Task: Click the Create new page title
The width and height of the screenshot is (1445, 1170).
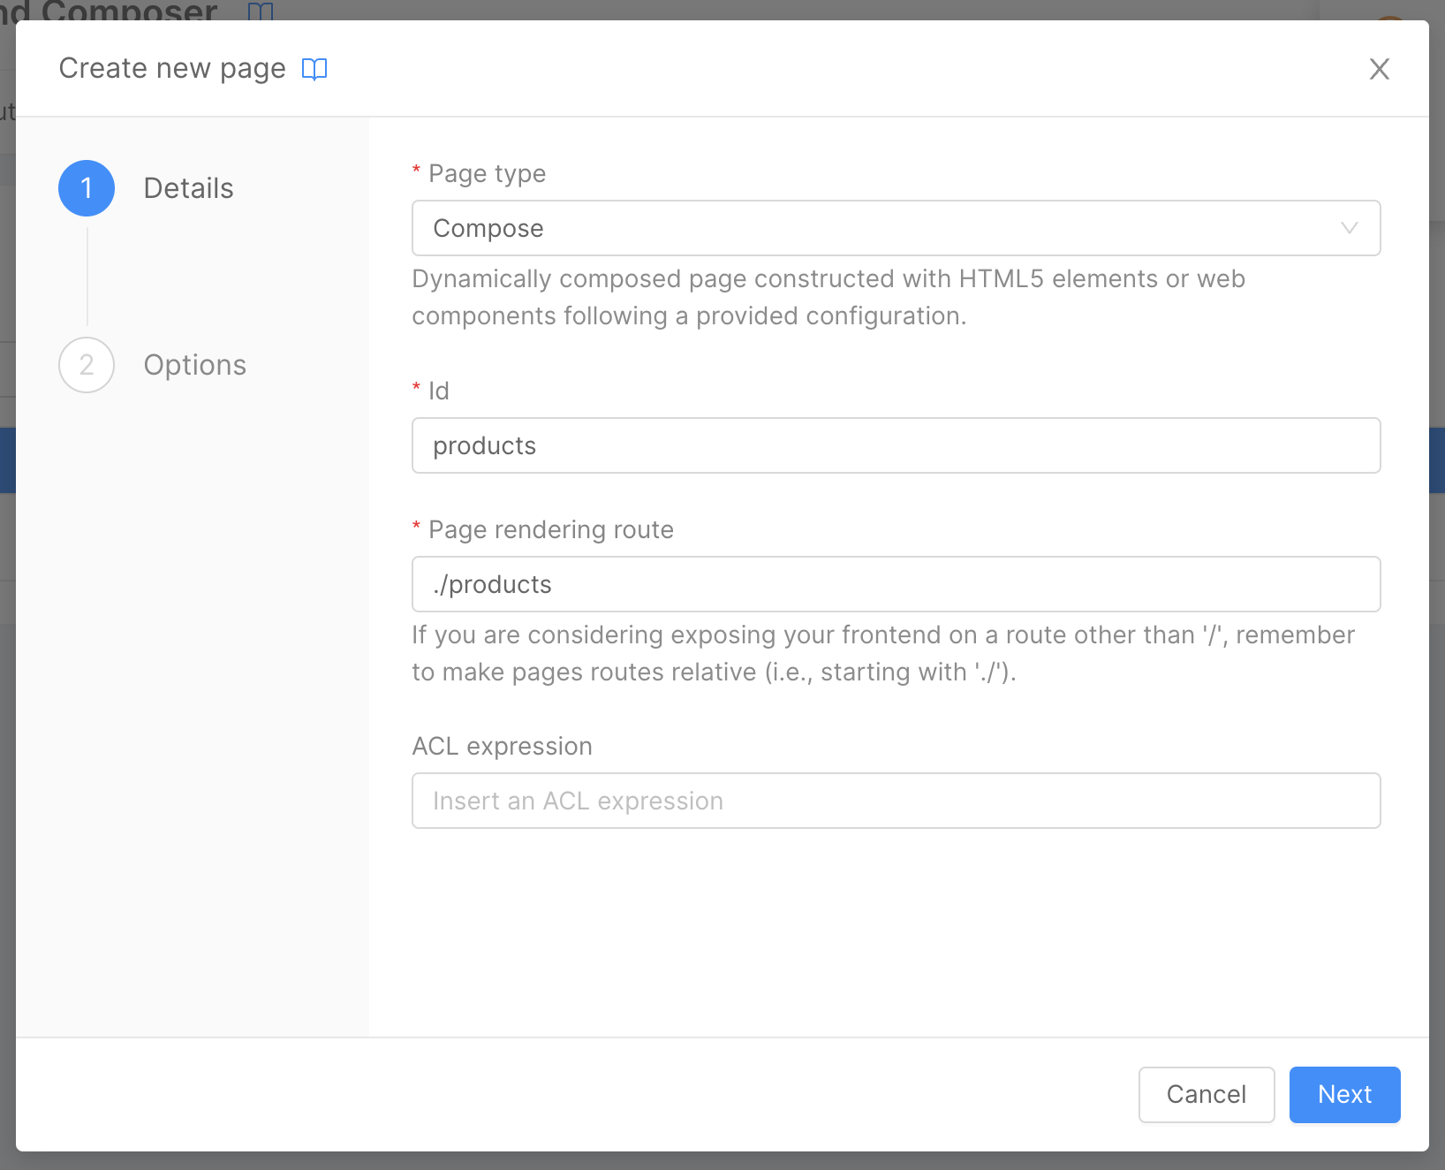Action: (170, 67)
